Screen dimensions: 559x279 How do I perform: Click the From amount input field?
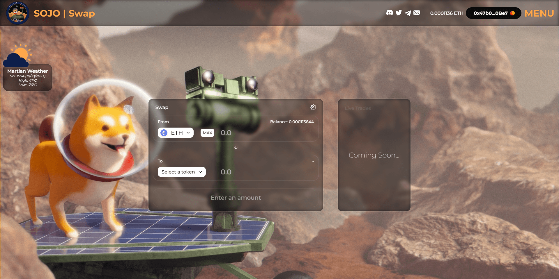coord(267,133)
